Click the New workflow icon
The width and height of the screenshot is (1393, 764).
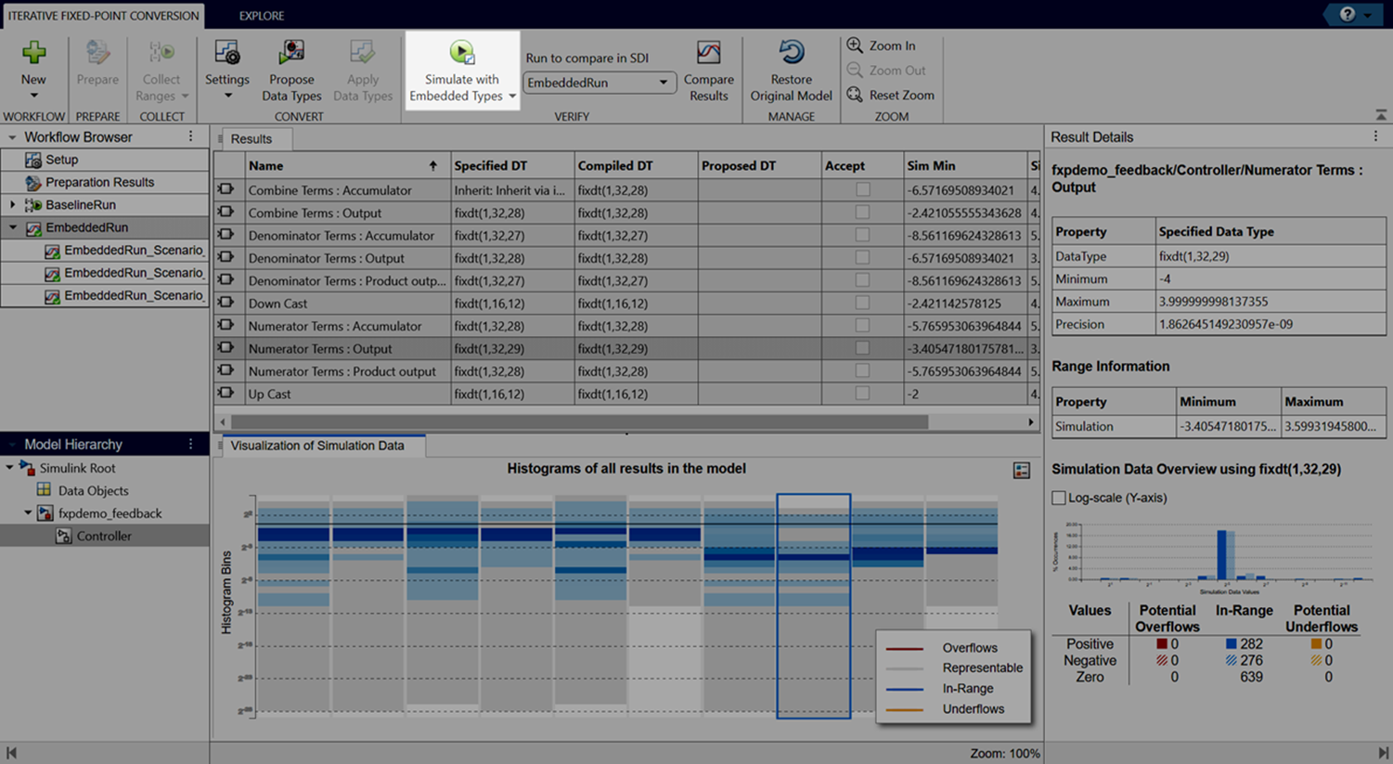pos(33,54)
